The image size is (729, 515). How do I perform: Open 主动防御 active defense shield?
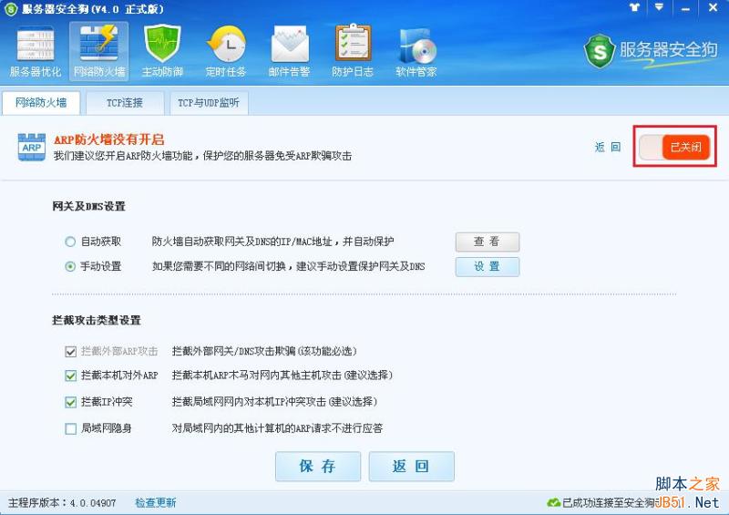[162, 52]
